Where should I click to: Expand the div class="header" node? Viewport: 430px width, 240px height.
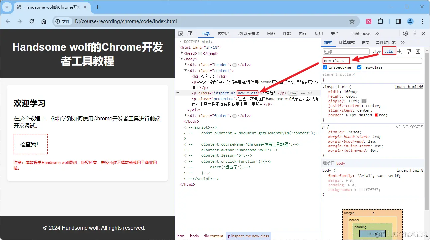(186, 65)
